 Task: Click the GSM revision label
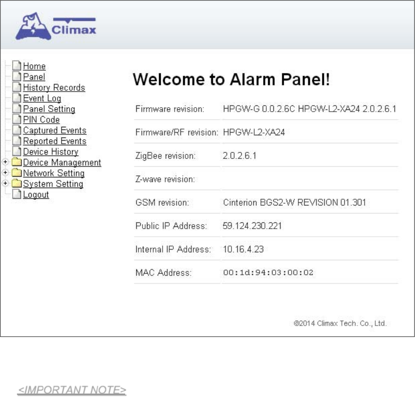tap(162, 202)
